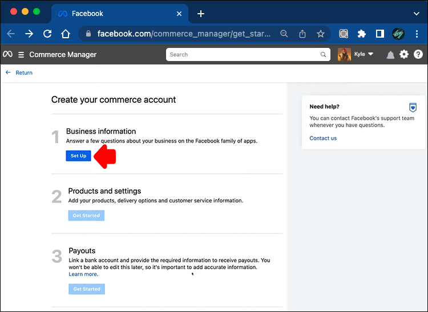Viewport: 428px width, 312px height.
Task: Open the notifications bell
Action: click(390, 55)
